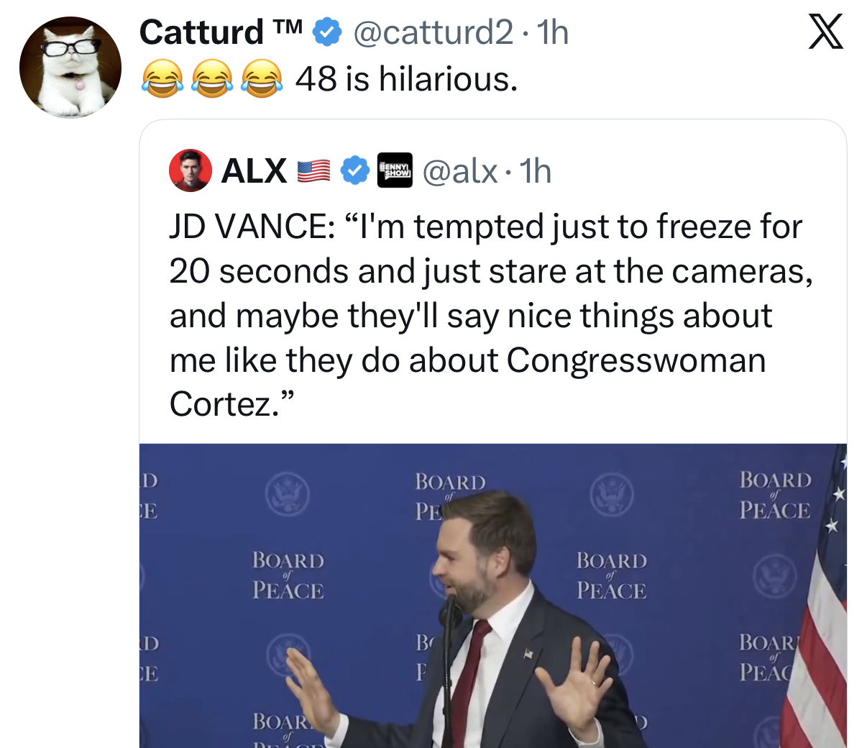Click Catturd's verified blue checkmark badge
Viewport: 867px width, 748px height.
point(328,31)
